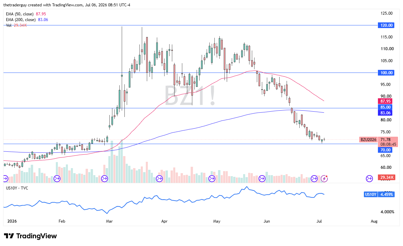403x246 pixels.
Task: Click the 60.00 price axis label
Action: click(386, 167)
